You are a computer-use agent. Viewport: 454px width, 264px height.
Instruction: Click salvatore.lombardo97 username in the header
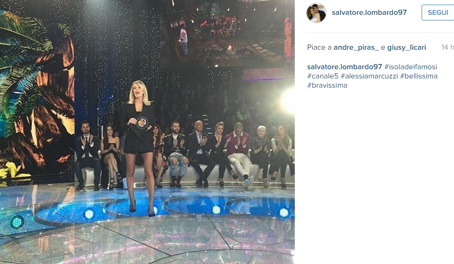[x=369, y=12]
